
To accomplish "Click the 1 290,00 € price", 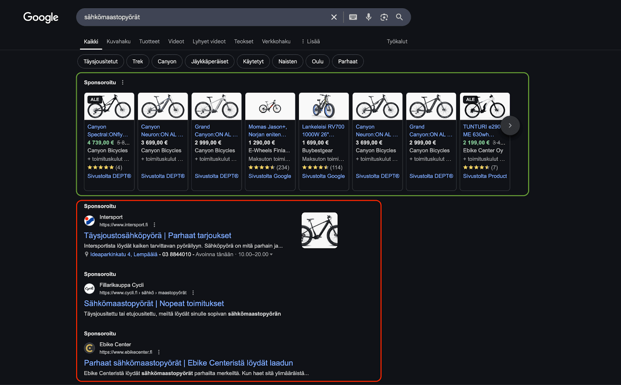I will pos(262,143).
